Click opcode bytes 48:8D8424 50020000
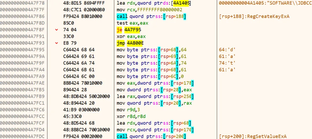 click(86, 97)
